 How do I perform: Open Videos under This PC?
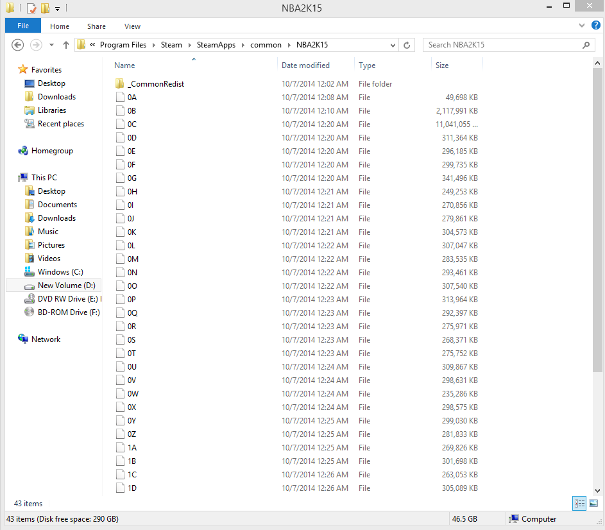point(49,259)
